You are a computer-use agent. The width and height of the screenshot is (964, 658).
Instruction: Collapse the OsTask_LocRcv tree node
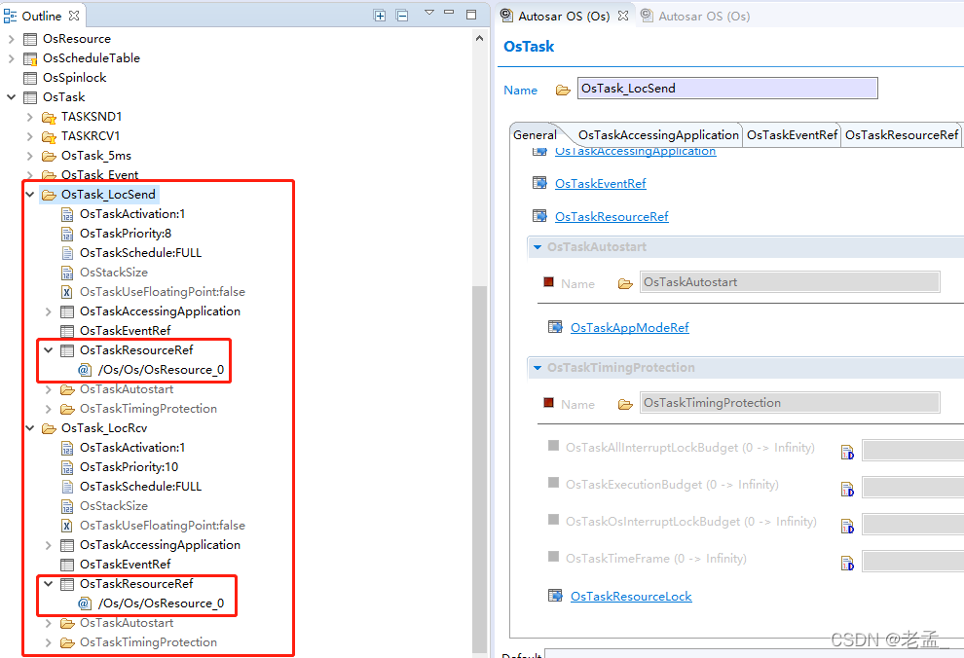[29, 428]
